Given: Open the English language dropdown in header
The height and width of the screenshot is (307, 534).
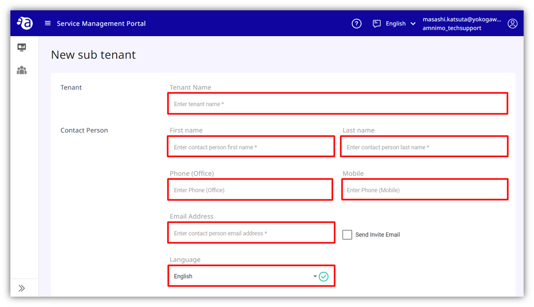Looking at the screenshot, I should pos(401,23).
